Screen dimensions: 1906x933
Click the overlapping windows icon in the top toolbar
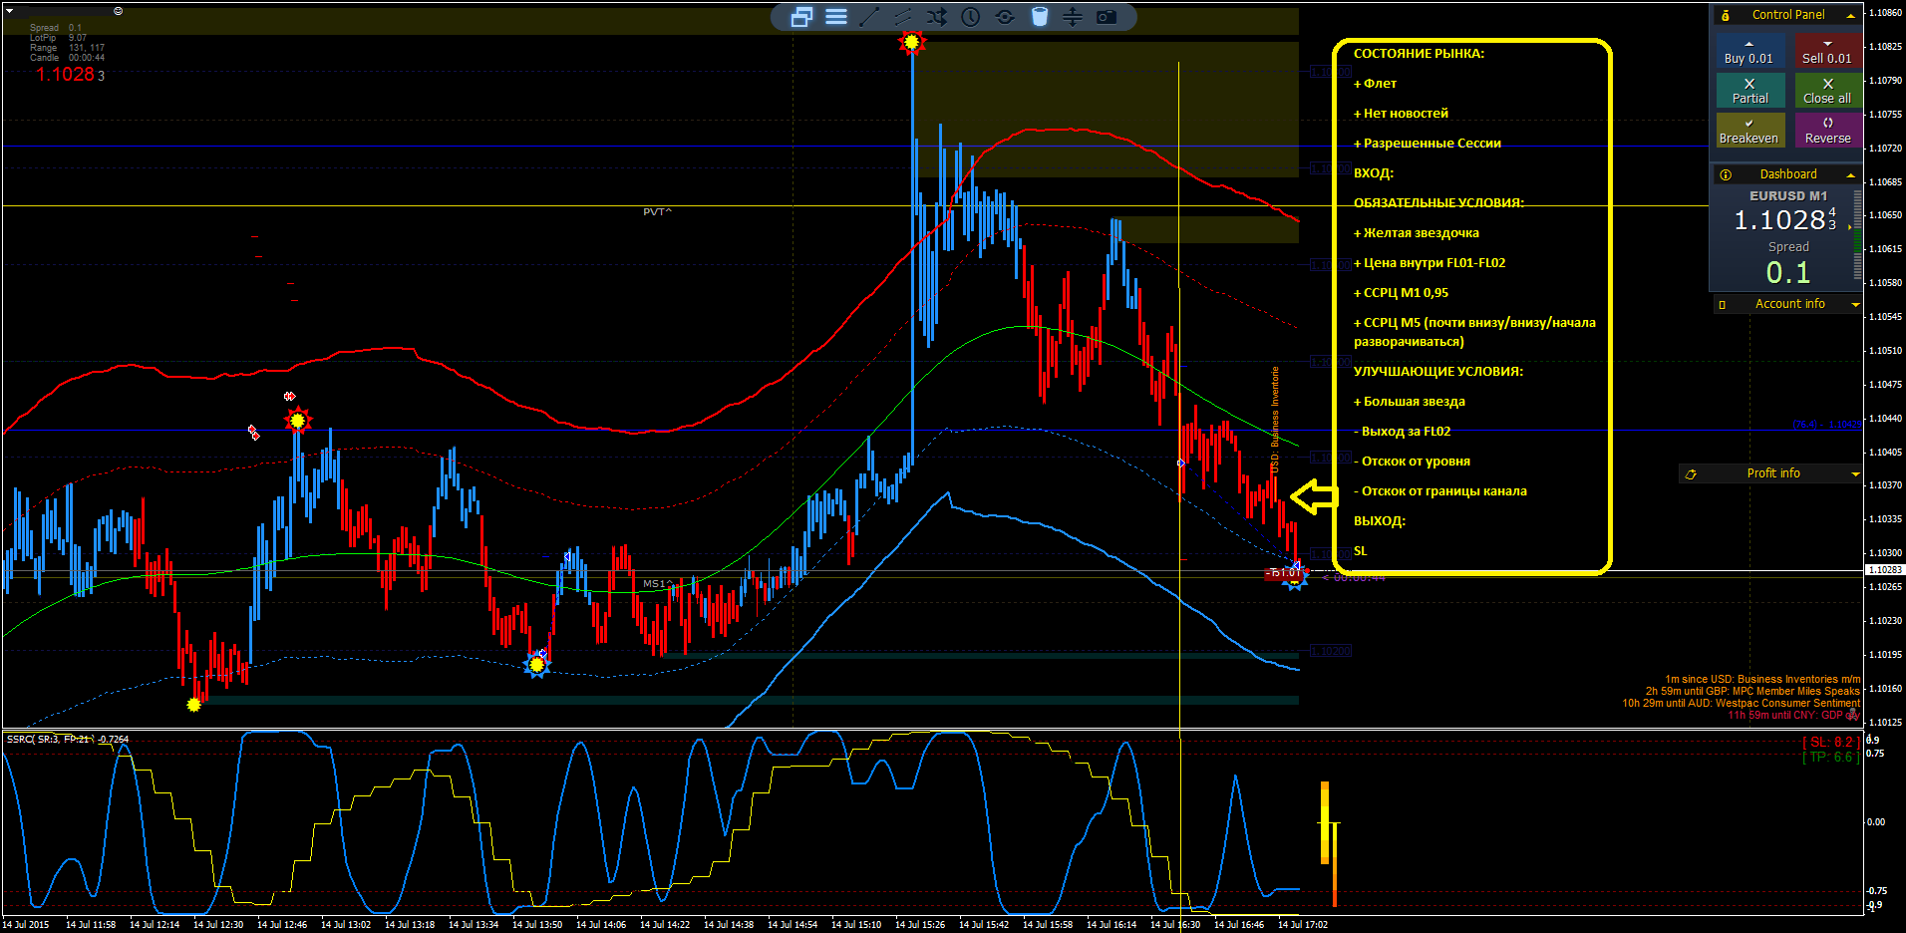[x=801, y=17]
